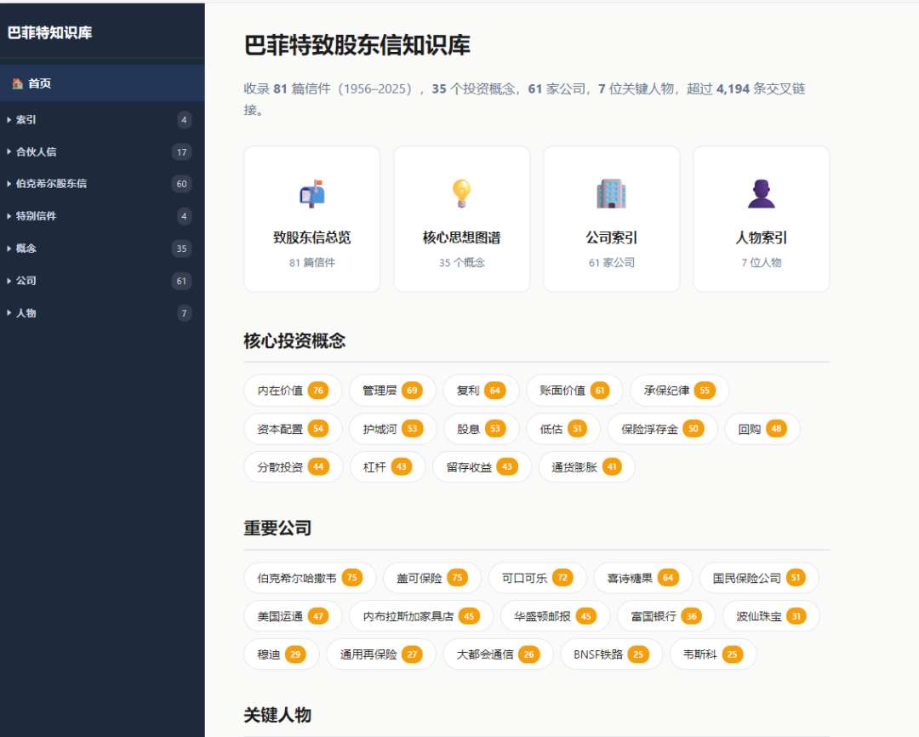Open the 美国运通 company tag
The image size is (919, 737).
coord(293,615)
